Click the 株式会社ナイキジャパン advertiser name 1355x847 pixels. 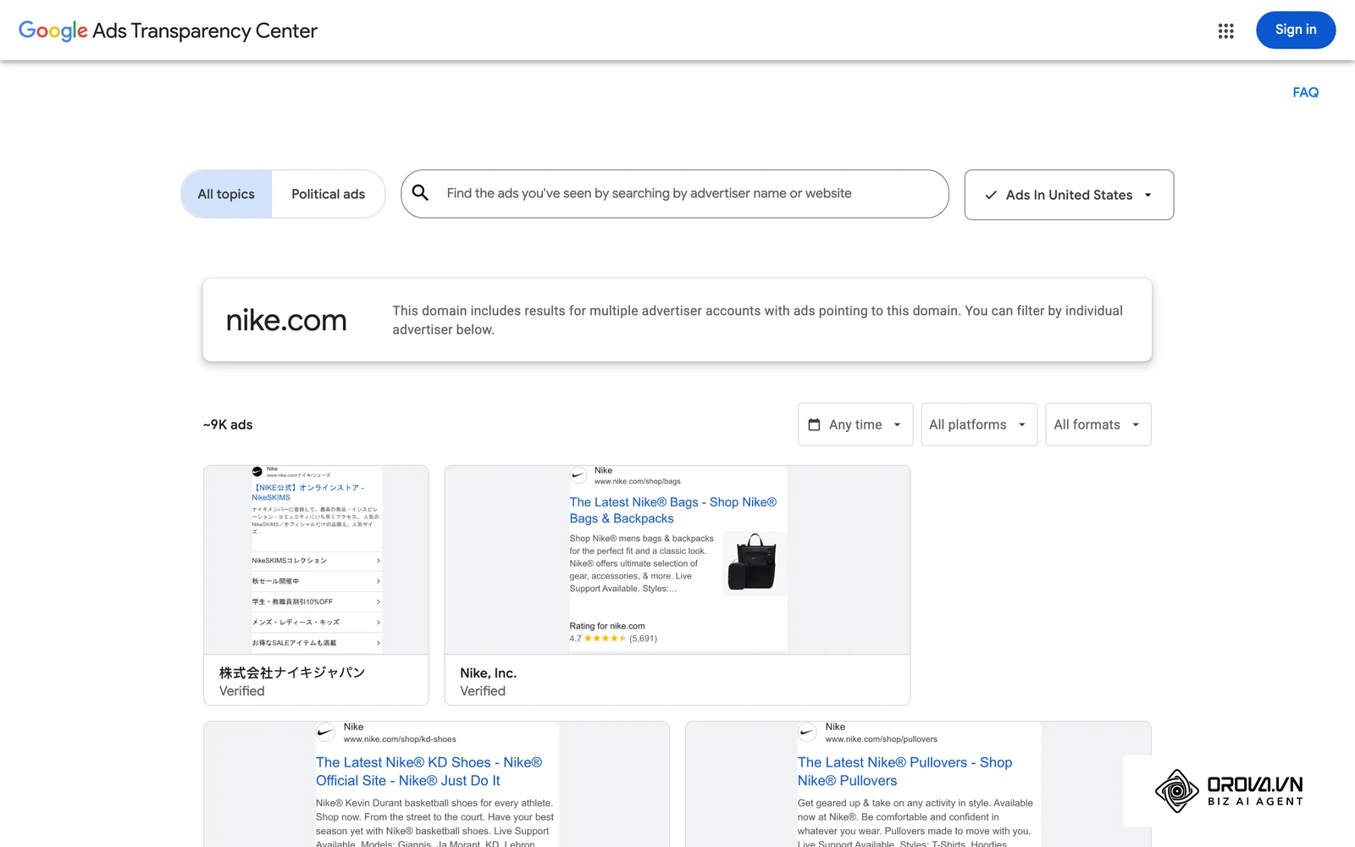pyautogui.click(x=292, y=673)
